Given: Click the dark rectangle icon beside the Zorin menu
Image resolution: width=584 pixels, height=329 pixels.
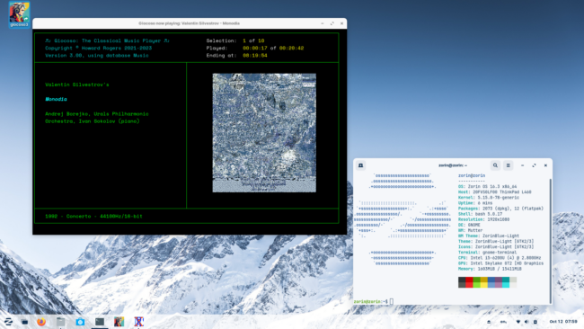Looking at the screenshot, I should [24, 322].
